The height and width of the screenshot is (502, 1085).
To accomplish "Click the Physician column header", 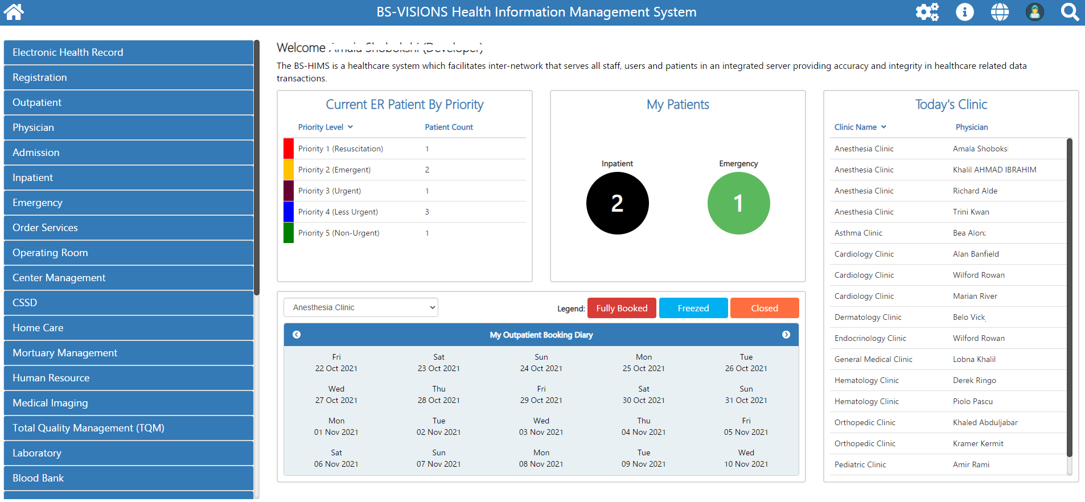I will [x=972, y=127].
